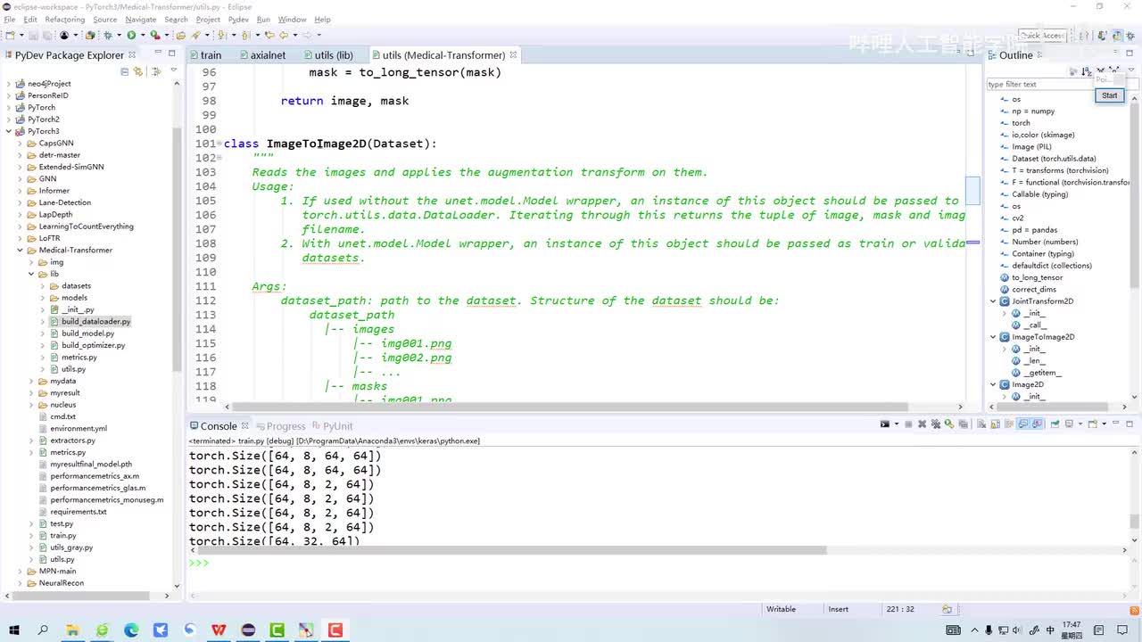Image resolution: width=1142 pixels, height=642 pixels.
Task: Click the Save All toolbar icon
Action: [x=46, y=36]
